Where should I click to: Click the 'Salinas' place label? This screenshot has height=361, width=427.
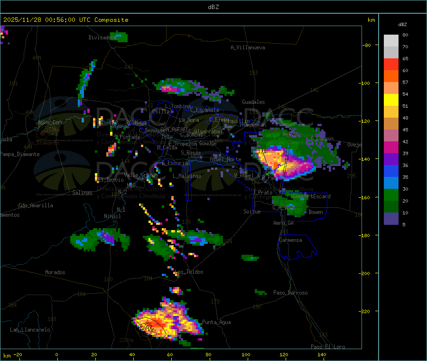coord(82,193)
